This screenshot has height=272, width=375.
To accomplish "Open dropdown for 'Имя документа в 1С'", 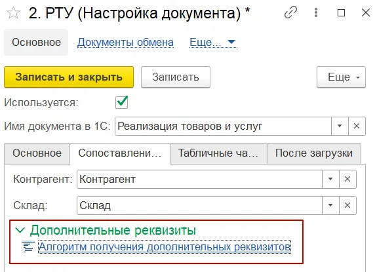I will tap(340, 126).
